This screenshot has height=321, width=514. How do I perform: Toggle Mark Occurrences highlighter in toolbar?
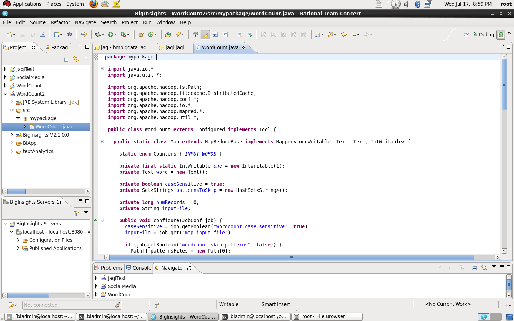(205, 35)
